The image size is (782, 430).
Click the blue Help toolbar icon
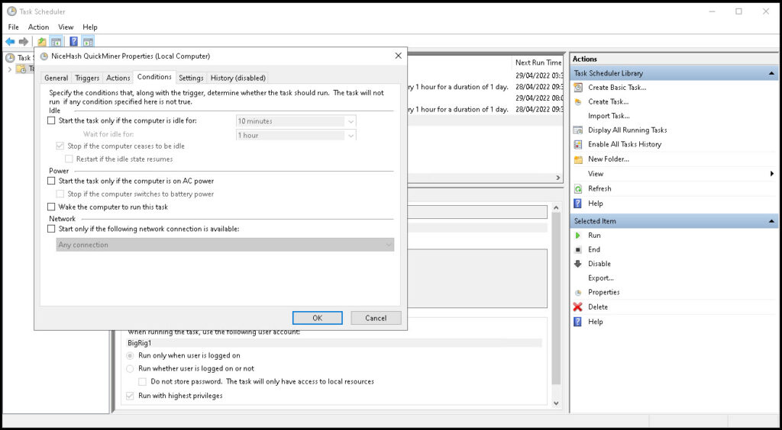74,42
